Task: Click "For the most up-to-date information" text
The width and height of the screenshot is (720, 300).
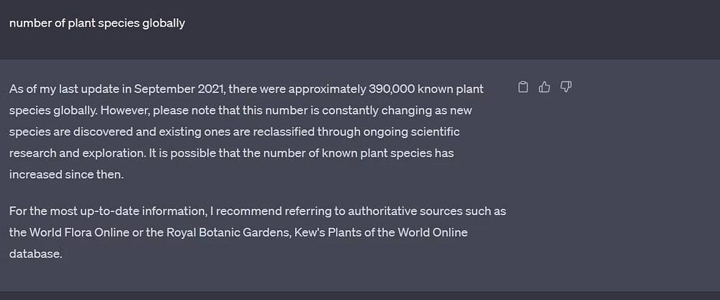Action: [100, 212]
